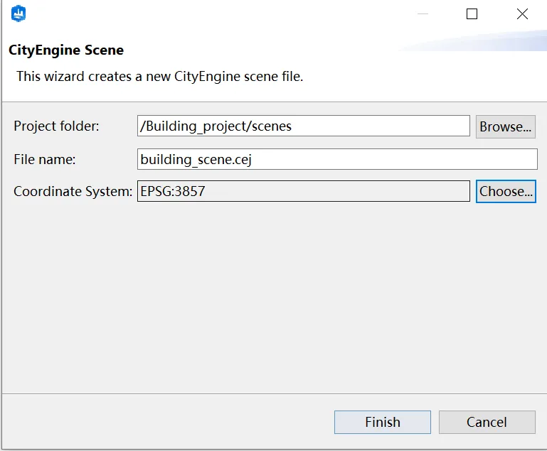Click the "Project folder:" label
This screenshot has height=451, width=547.
[x=57, y=126]
